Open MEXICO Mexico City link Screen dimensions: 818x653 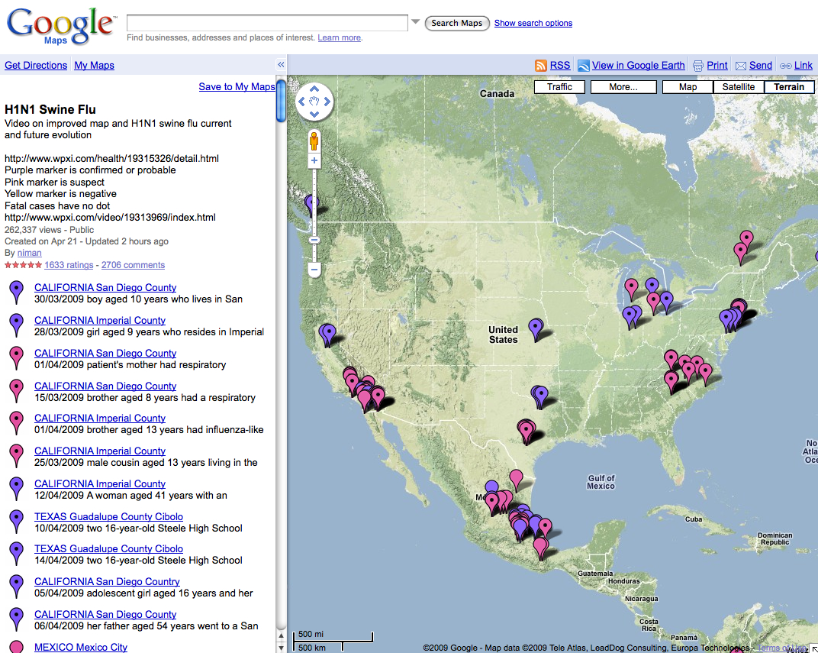click(x=81, y=647)
